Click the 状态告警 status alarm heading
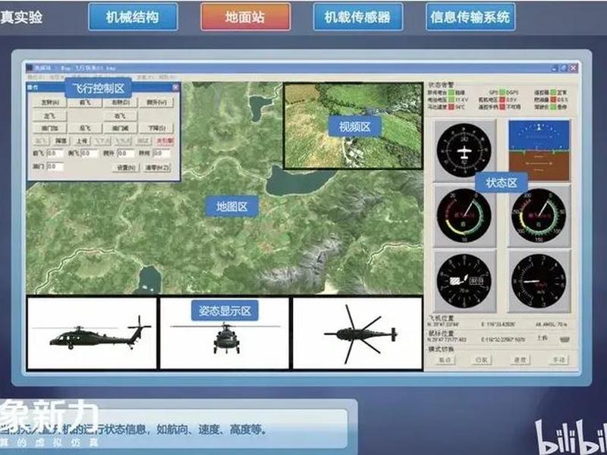 (440, 85)
